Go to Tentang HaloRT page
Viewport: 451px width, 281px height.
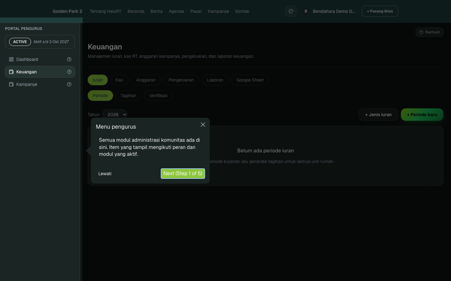(106, 11)
